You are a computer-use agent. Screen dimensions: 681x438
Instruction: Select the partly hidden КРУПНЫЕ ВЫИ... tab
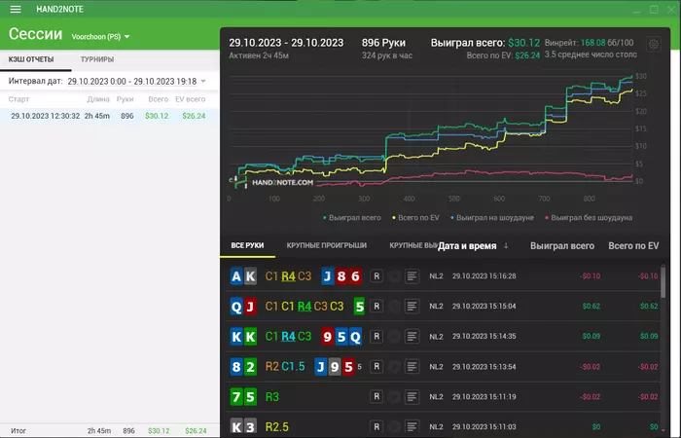[x=413, y=245]
